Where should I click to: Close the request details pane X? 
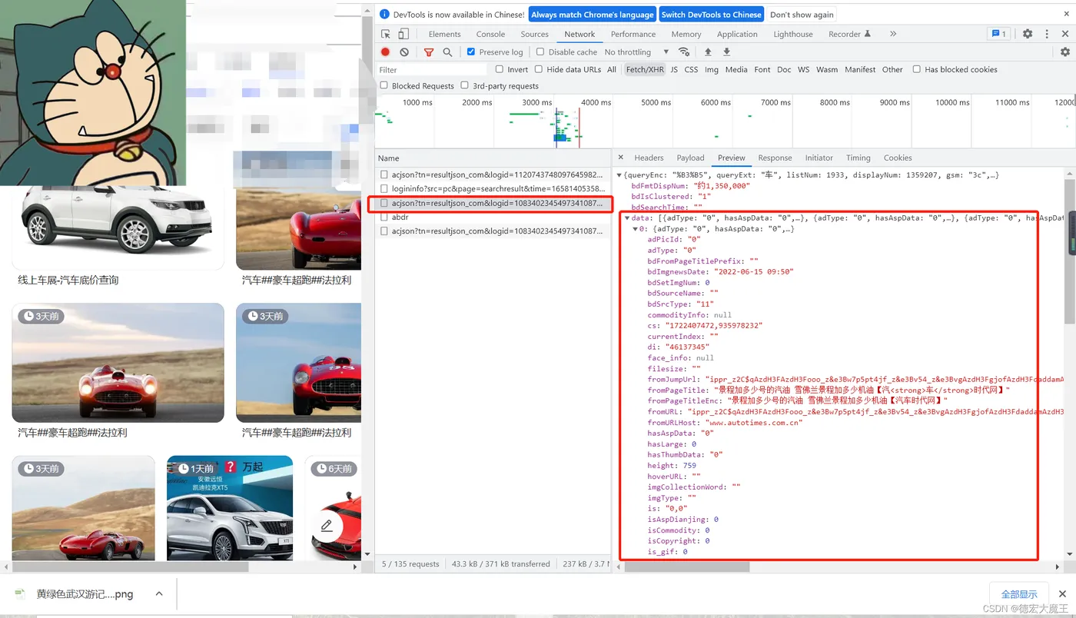(x=621, y=158)
